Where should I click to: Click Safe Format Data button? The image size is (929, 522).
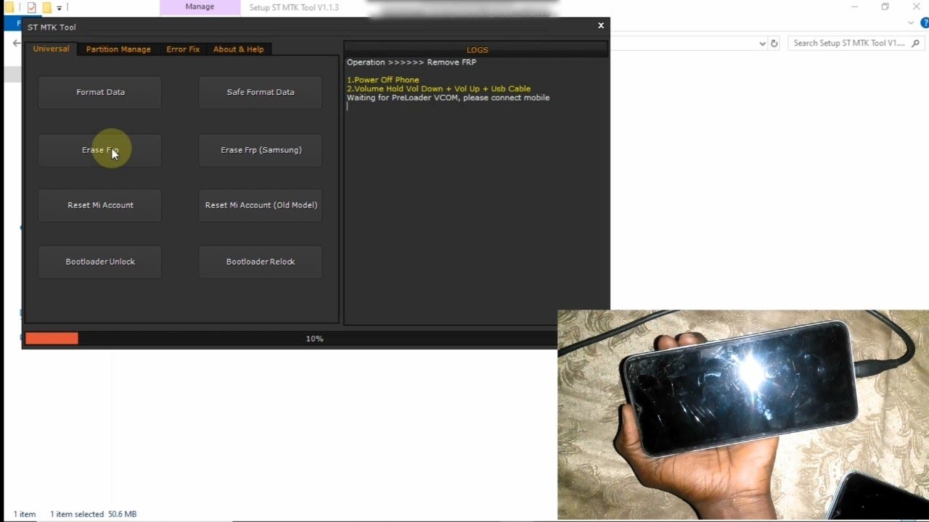(261, 92)
